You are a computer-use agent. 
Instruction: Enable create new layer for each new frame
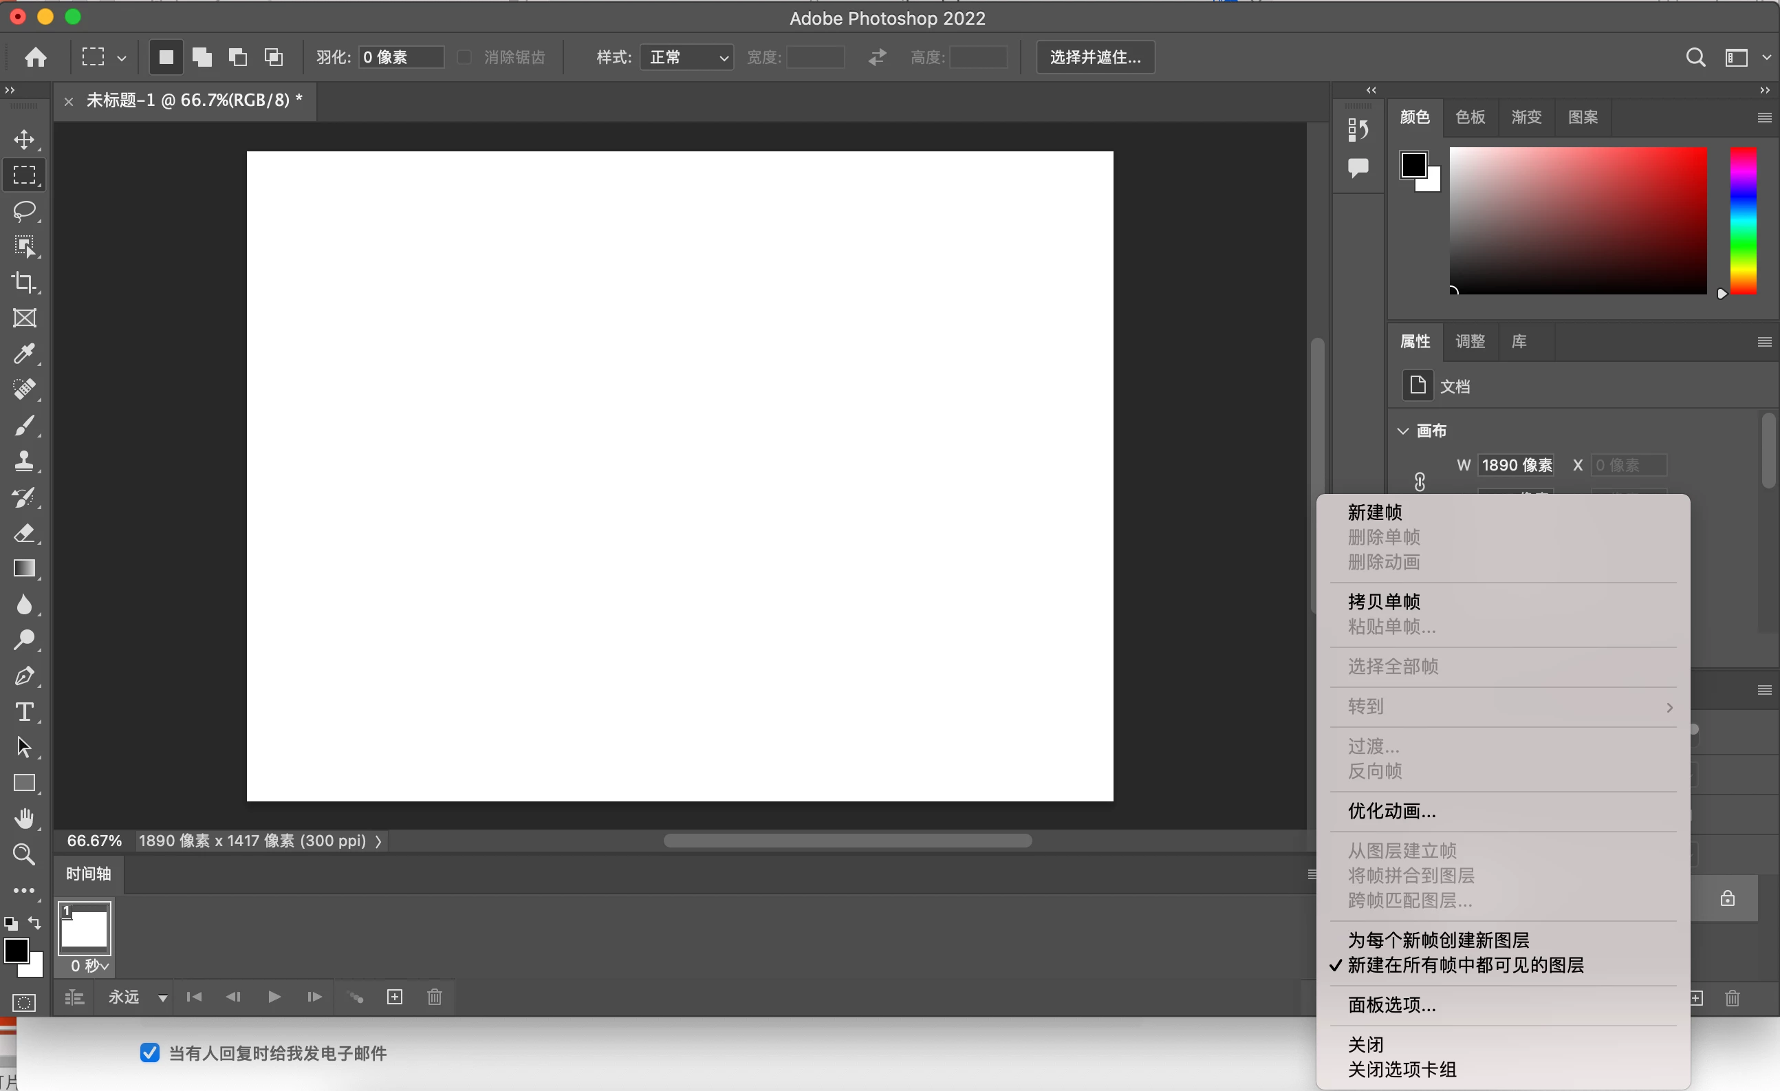tap(1437, 940)
